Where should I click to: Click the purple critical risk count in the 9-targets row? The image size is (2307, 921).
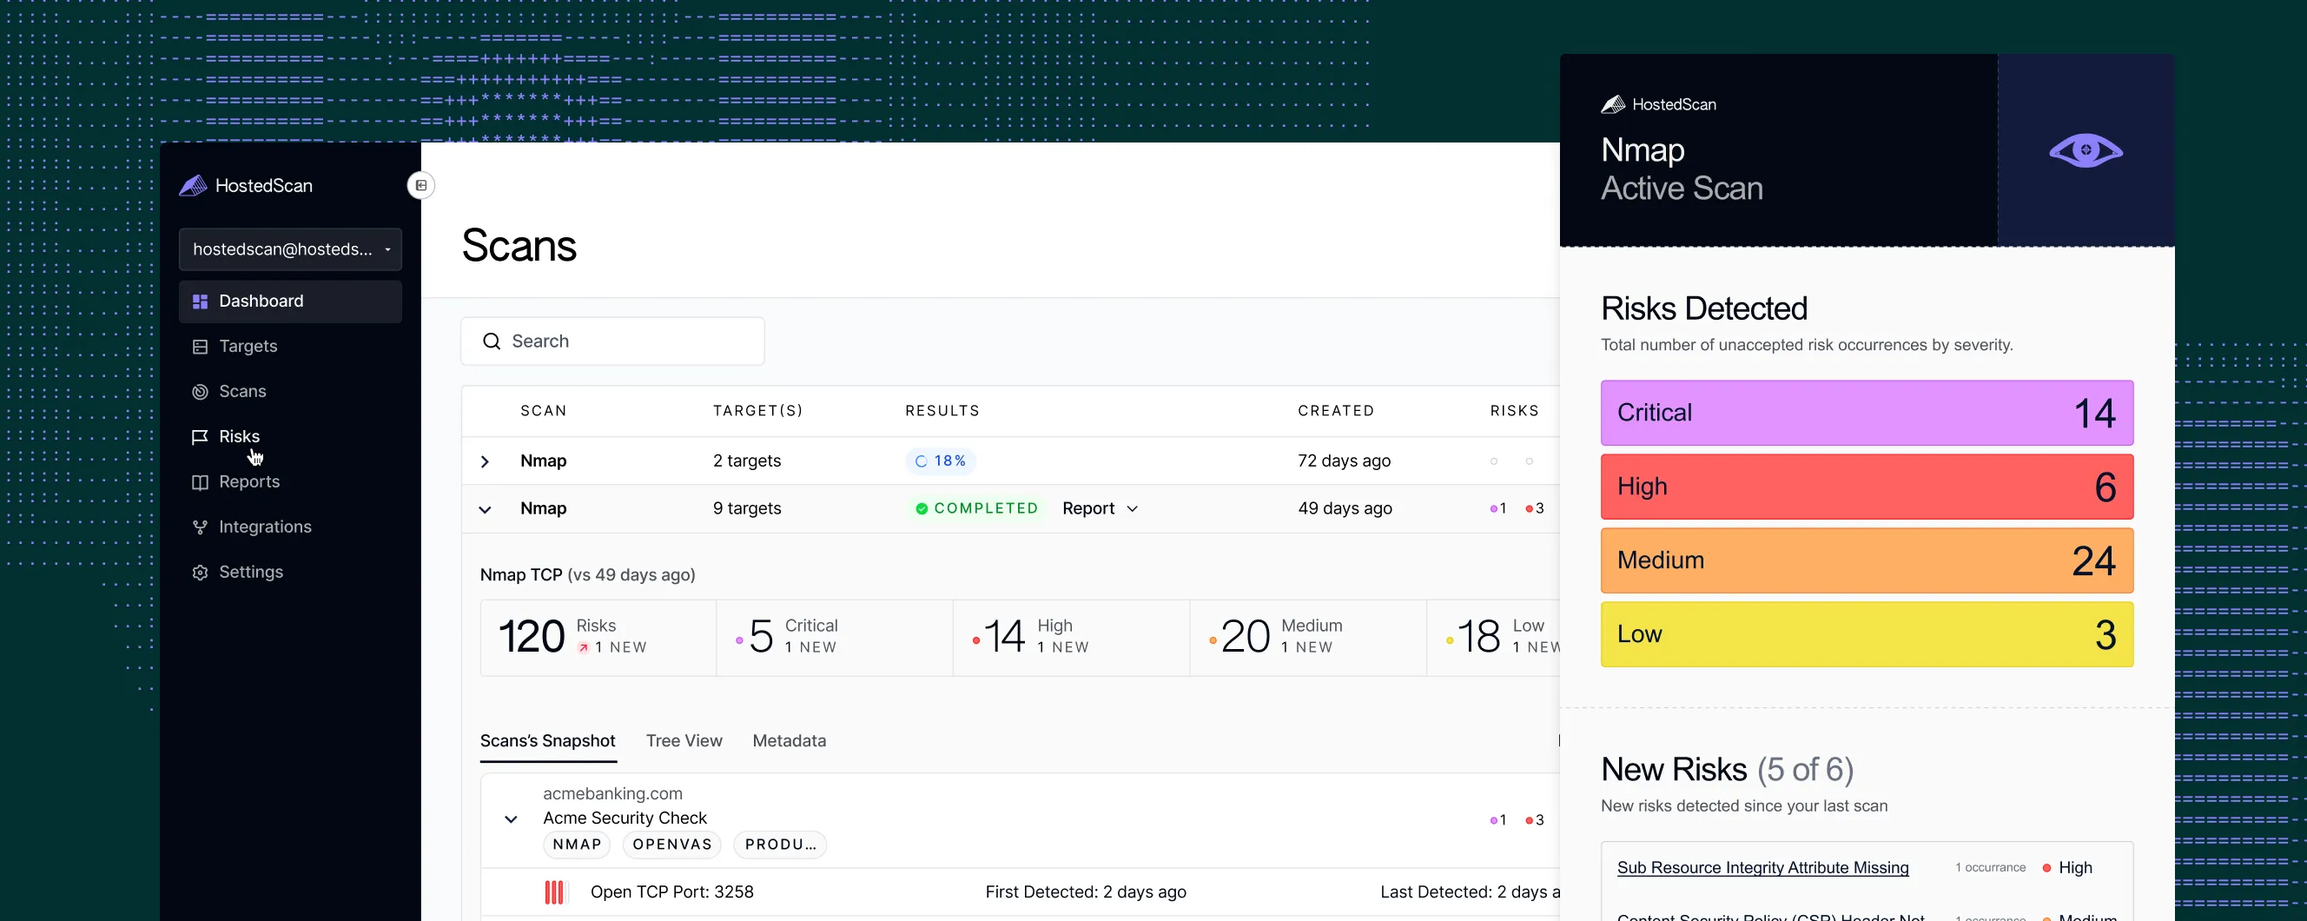1498,509
